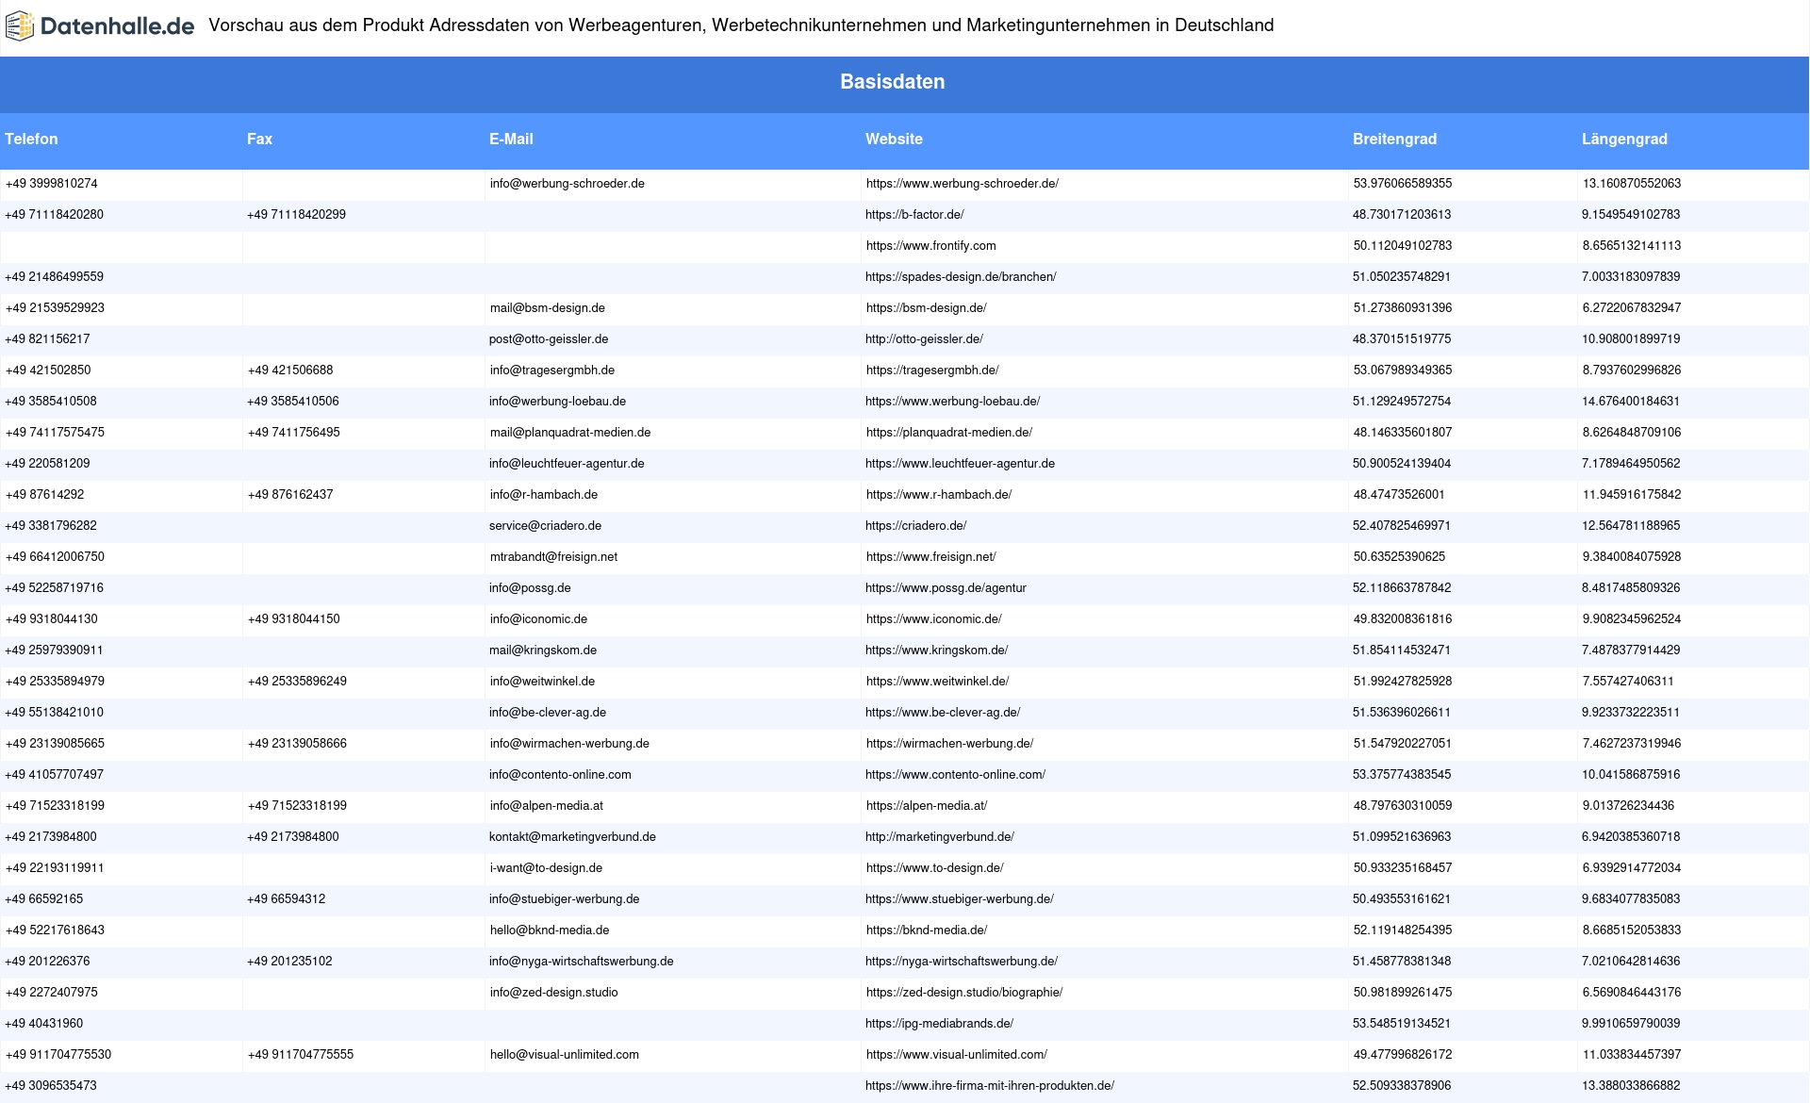Click phone number +49 21486499559

(x=54, y=277)
